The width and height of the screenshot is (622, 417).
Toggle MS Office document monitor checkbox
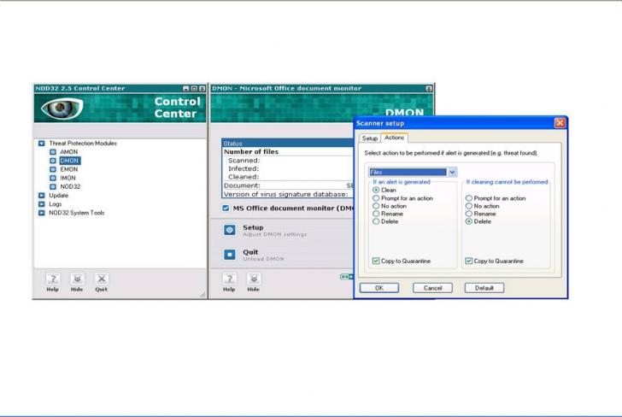click(x=226, y=208)
